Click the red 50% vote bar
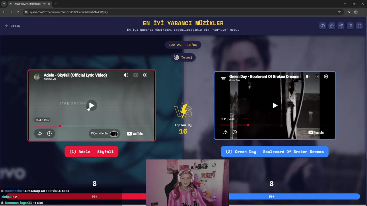Image resolution: width=367 pixels, height=206 pixels. [95, 197]
